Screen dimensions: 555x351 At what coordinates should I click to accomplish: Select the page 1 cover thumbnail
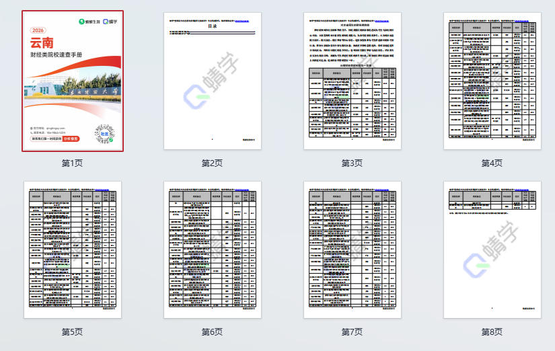point(73,81)
